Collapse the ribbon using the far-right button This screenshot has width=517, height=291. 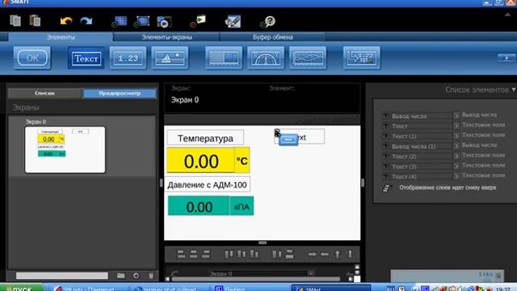(x=506, y=58)
